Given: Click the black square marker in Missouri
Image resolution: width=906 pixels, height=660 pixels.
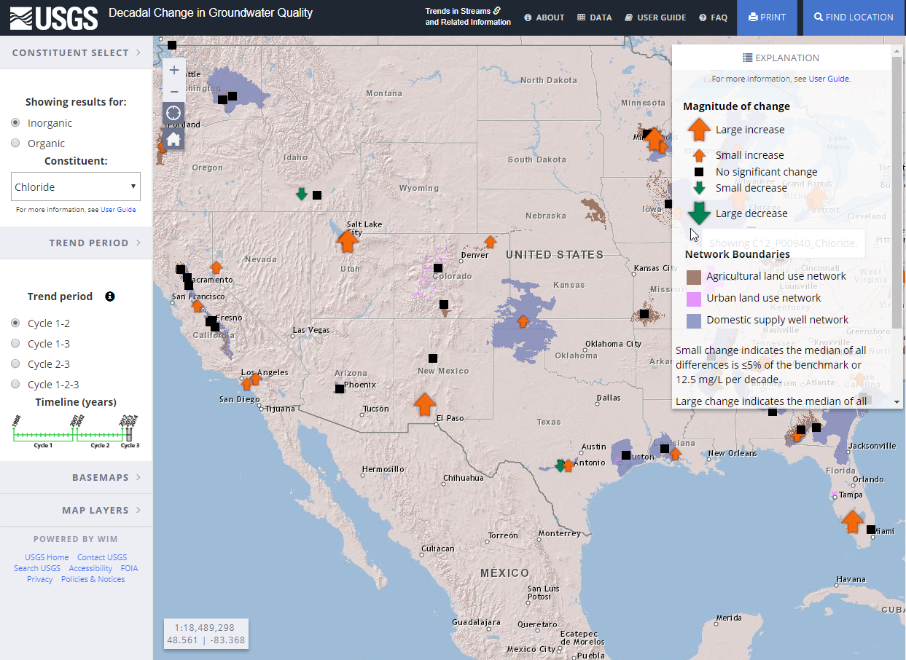Looking at the screenshot, I should (644, 314).
